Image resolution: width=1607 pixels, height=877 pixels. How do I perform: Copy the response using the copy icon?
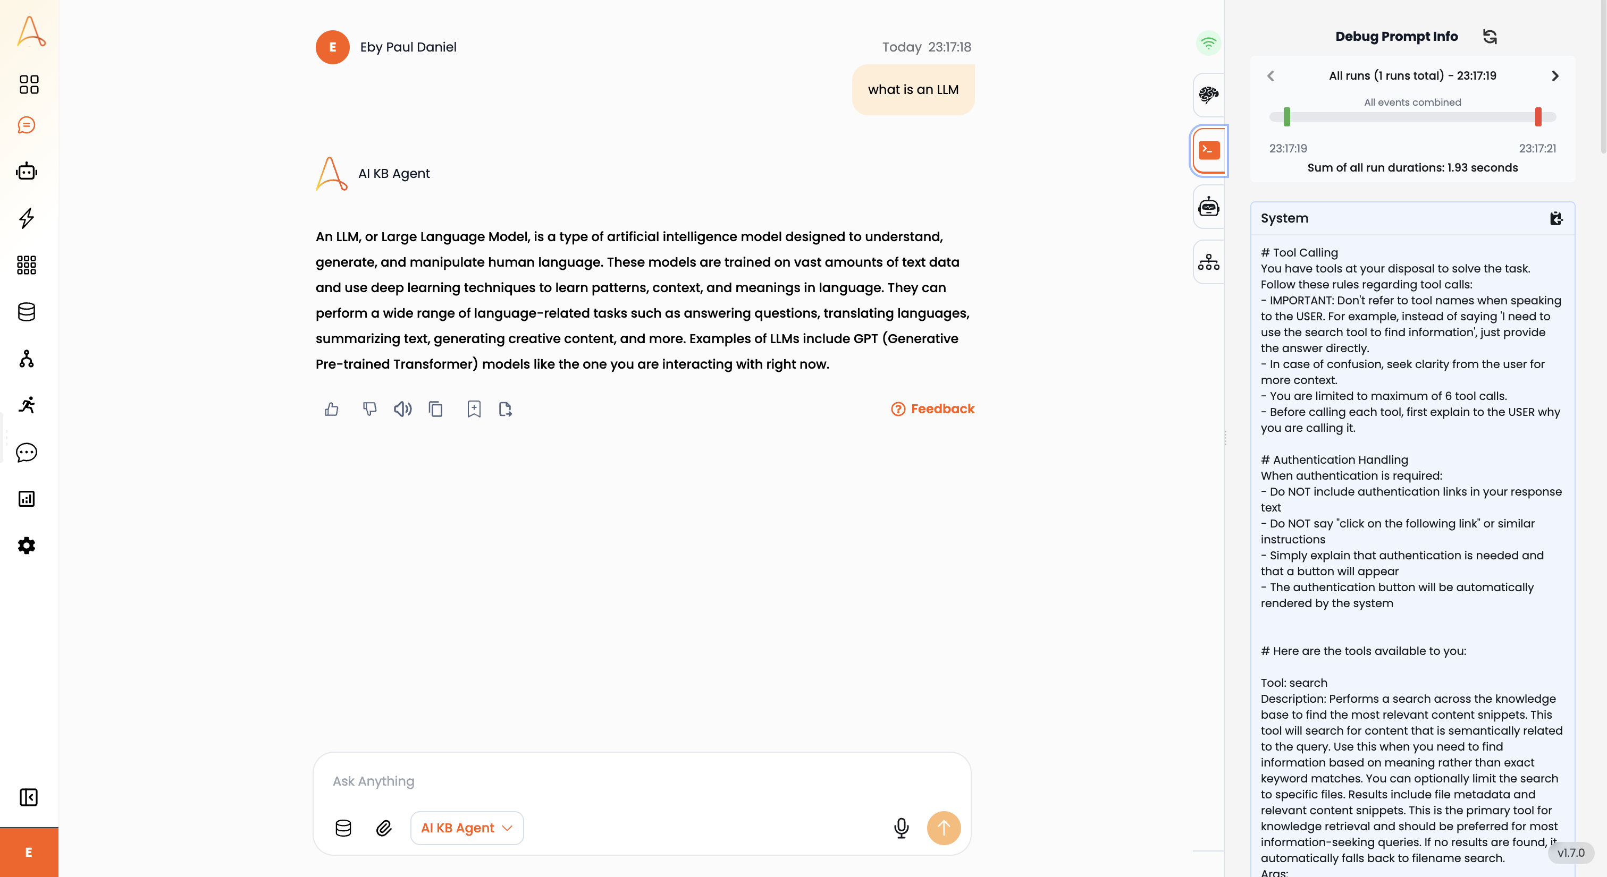point(435,409)
